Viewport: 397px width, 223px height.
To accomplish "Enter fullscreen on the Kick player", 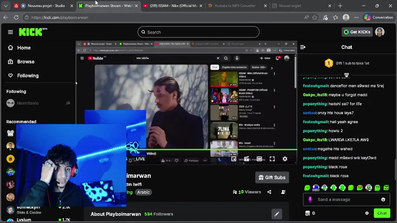I will coord(272,159).
